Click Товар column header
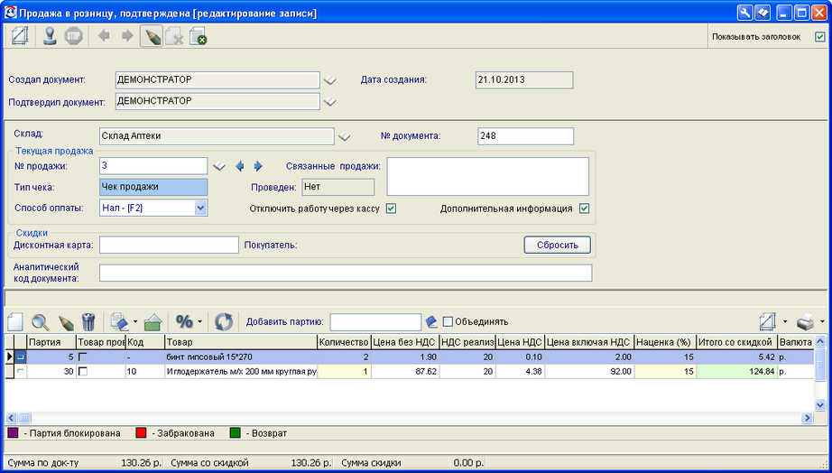Viewport: 832px width, 473px height. [240, 342]
